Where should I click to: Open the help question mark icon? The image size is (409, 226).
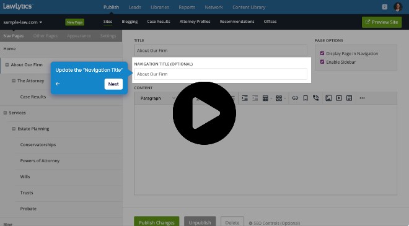pos(384,7)
